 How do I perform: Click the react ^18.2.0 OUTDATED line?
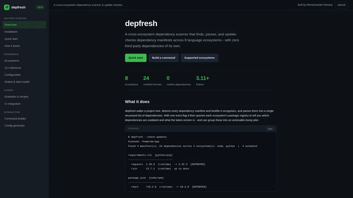click(x=169, y=187)
